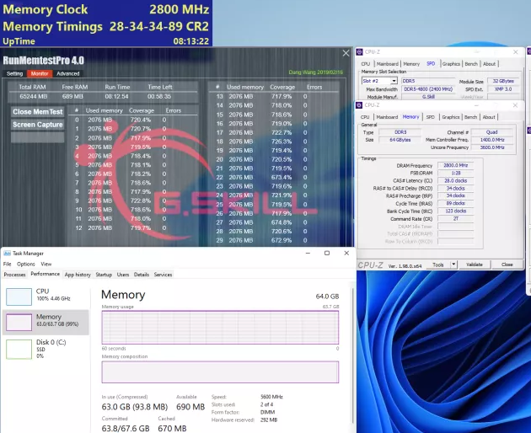Select Mainboard tab in back CPU-Z window
Screen dimensions: 531x433
point(388,64)
